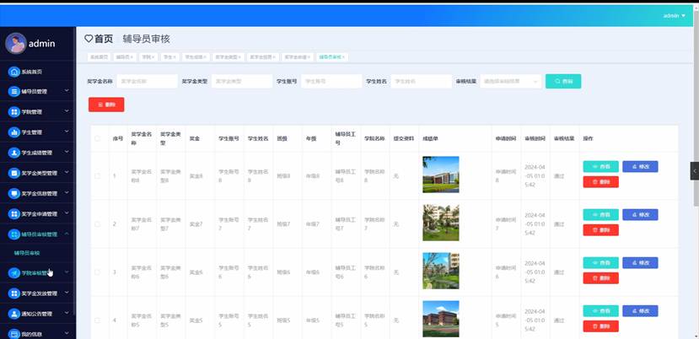699x339 pixels.
Task: Open the transcript thumbnail in row 1
Action: 441,175
